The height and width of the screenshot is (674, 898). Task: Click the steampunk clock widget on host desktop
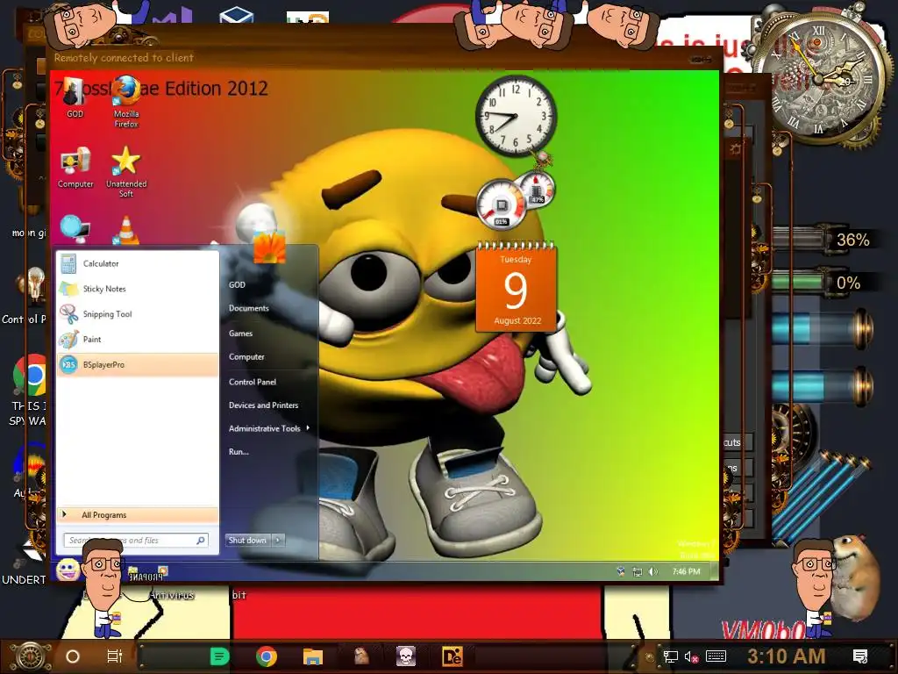click(821, 79)
